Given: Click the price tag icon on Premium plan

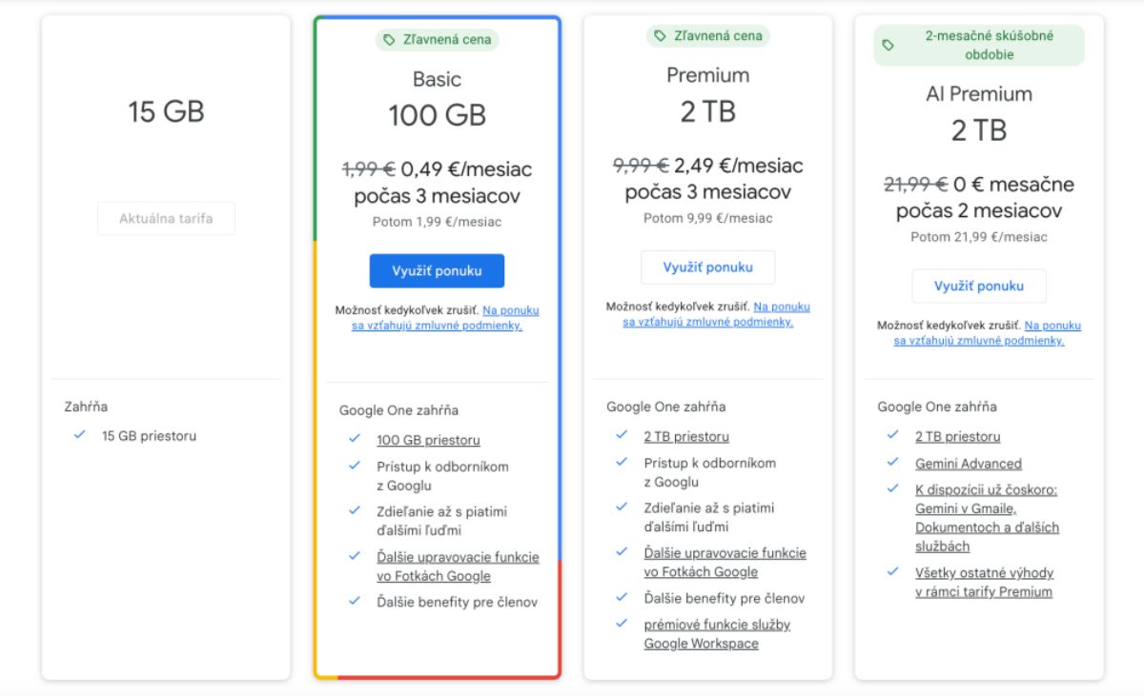Looking at the screenshot, I should pos(660,36).
